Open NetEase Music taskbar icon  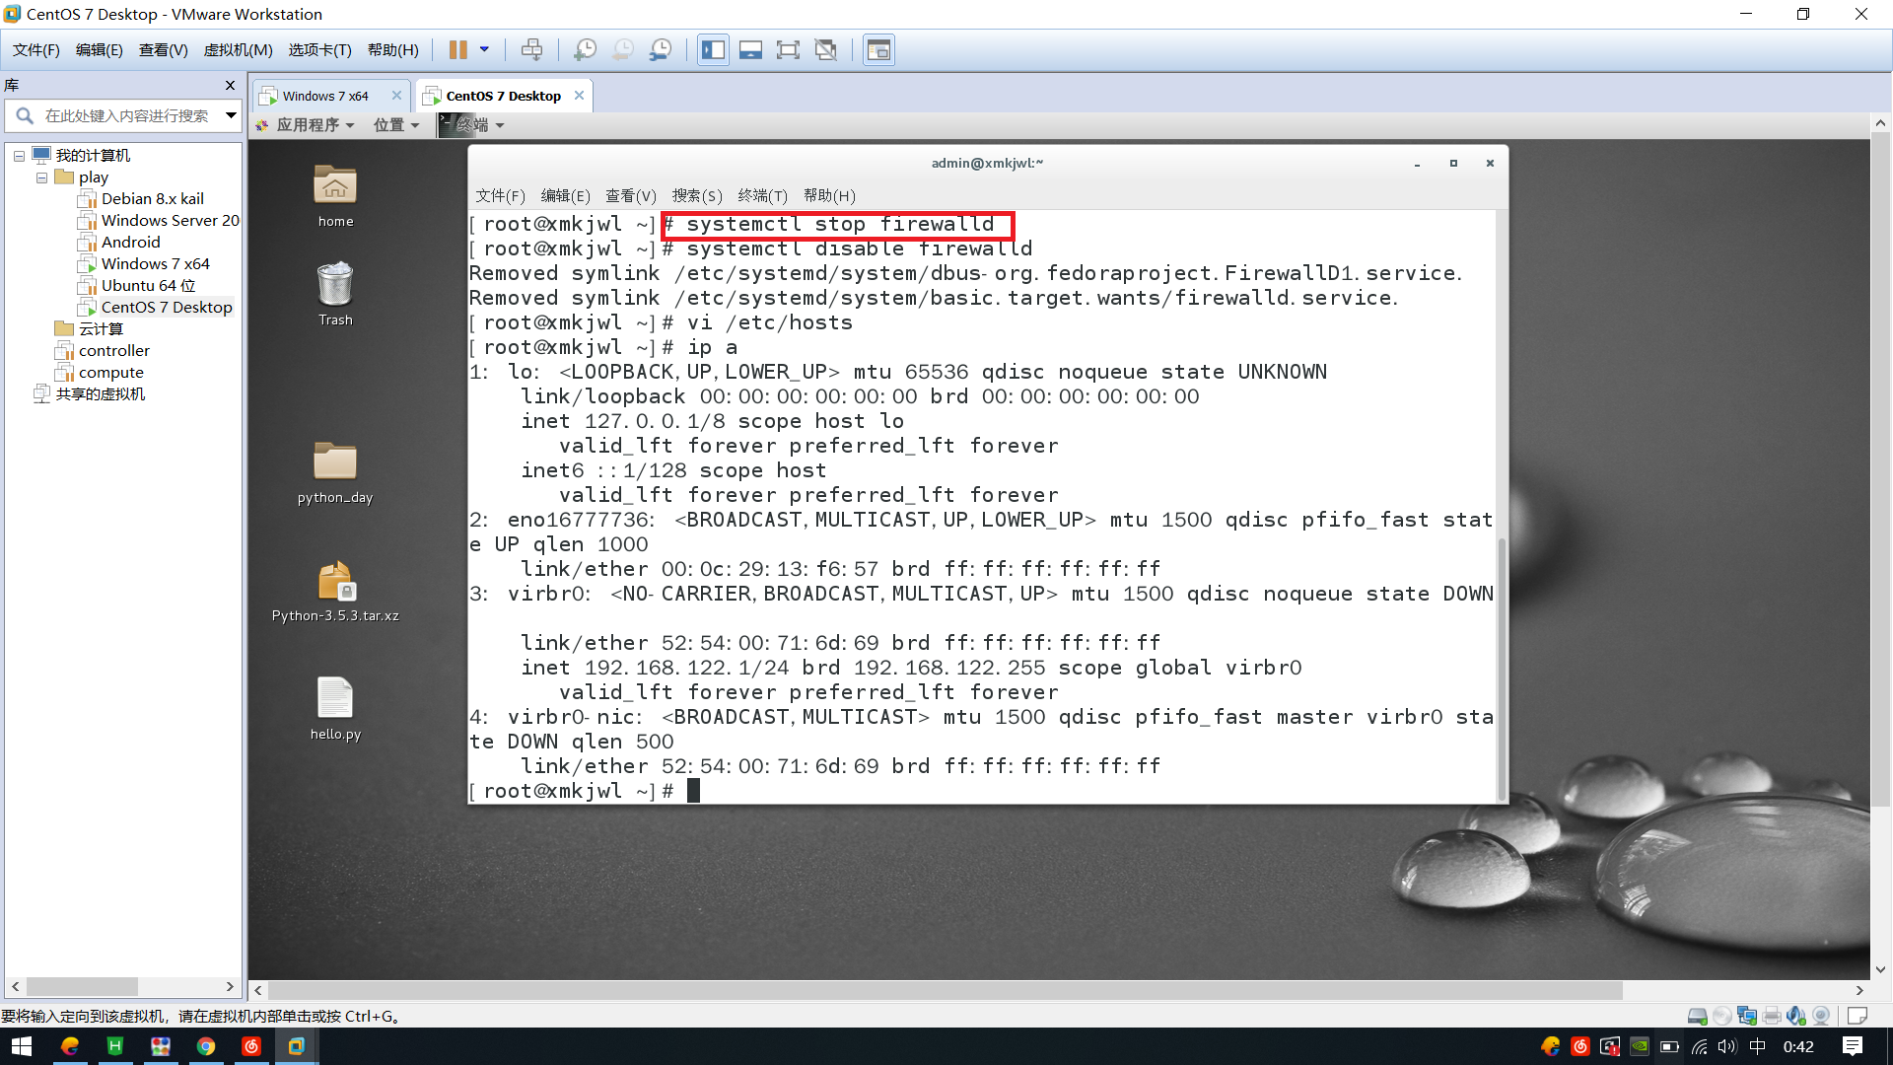coord(251,1046)
